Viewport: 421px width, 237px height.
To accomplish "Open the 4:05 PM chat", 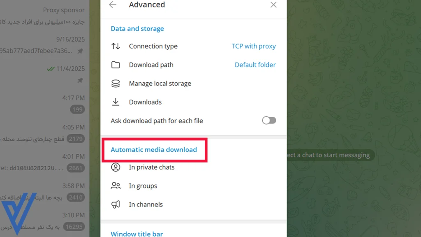I will pos(44,133).
